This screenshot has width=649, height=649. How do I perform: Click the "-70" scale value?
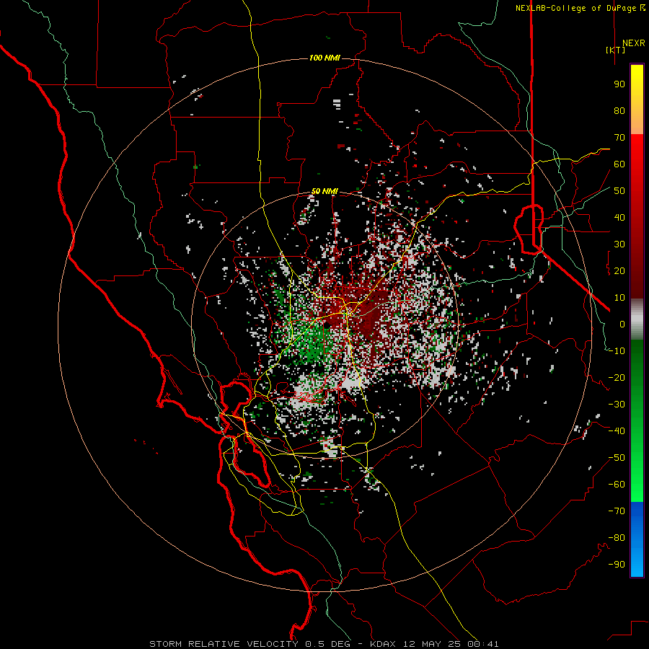pos(617,511)
